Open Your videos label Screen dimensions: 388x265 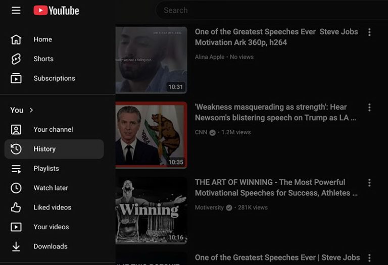pos(51,227)
